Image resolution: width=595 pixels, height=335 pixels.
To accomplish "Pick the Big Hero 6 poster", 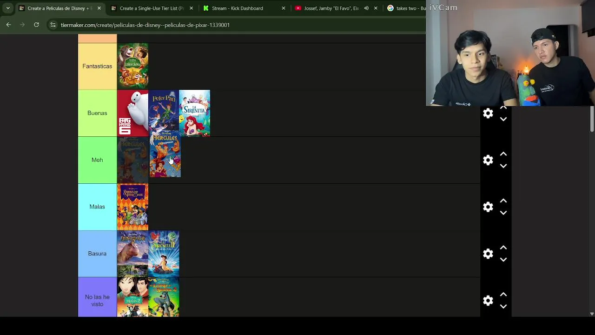I will pos(132,113).
